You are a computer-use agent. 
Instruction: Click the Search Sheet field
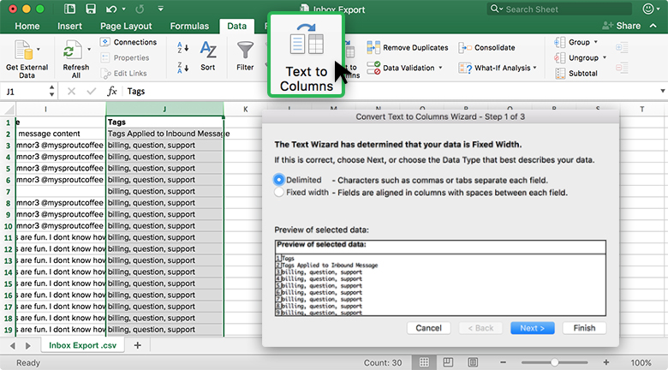559,9
